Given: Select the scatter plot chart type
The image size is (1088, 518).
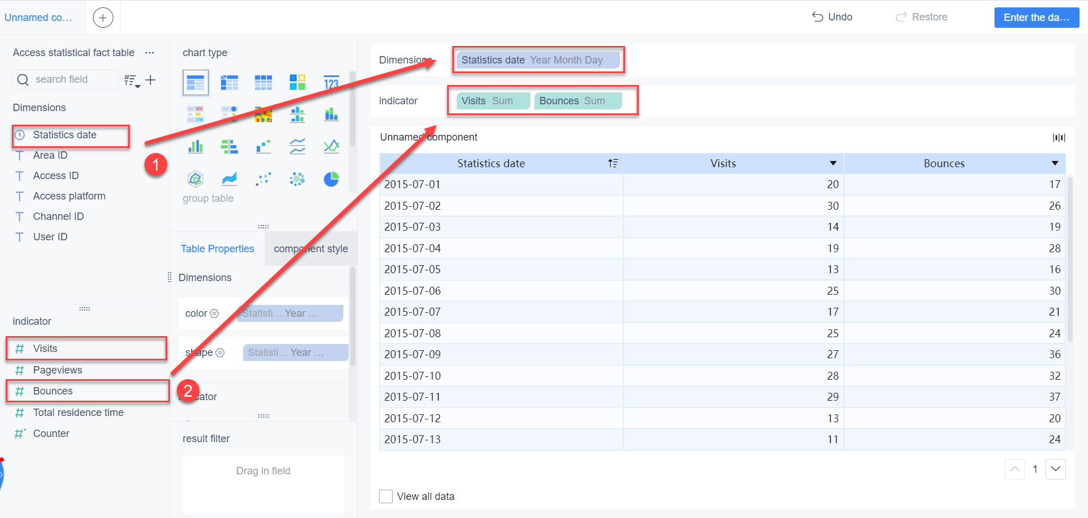Looking at the screenshot, I should point(263,179).
